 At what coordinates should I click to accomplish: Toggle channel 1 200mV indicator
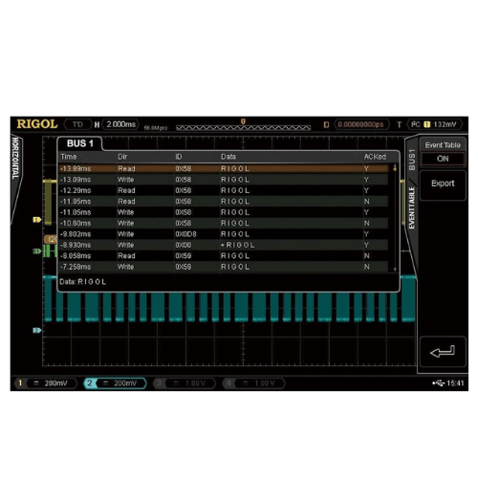tap(46, 383)
